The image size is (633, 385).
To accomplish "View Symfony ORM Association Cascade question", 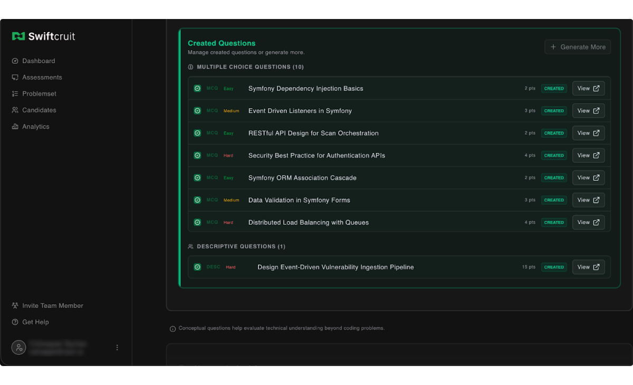I will [x=588, y=178].
